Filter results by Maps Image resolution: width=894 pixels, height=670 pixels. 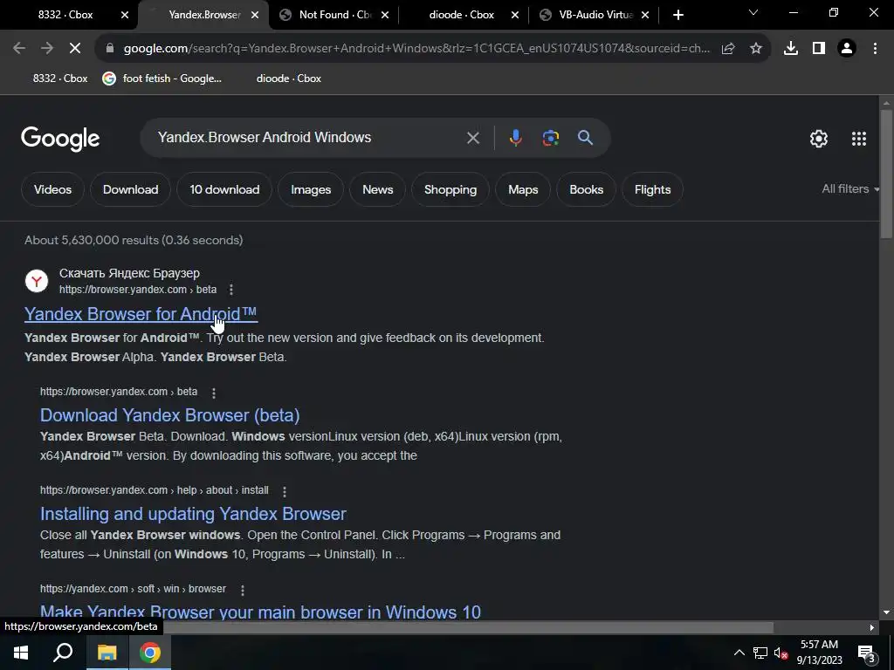tap(523, 189)
